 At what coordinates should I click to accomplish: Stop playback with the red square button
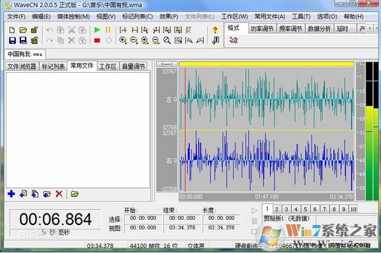pyautogui.click(x=97, y=40)
